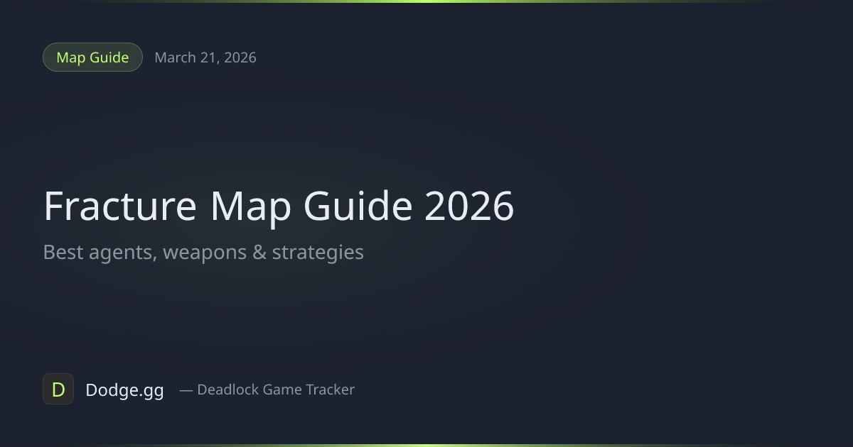Click the Deadlock Game Tracker tagline
The width and height of the screenshot is (853, 447).
276,390
